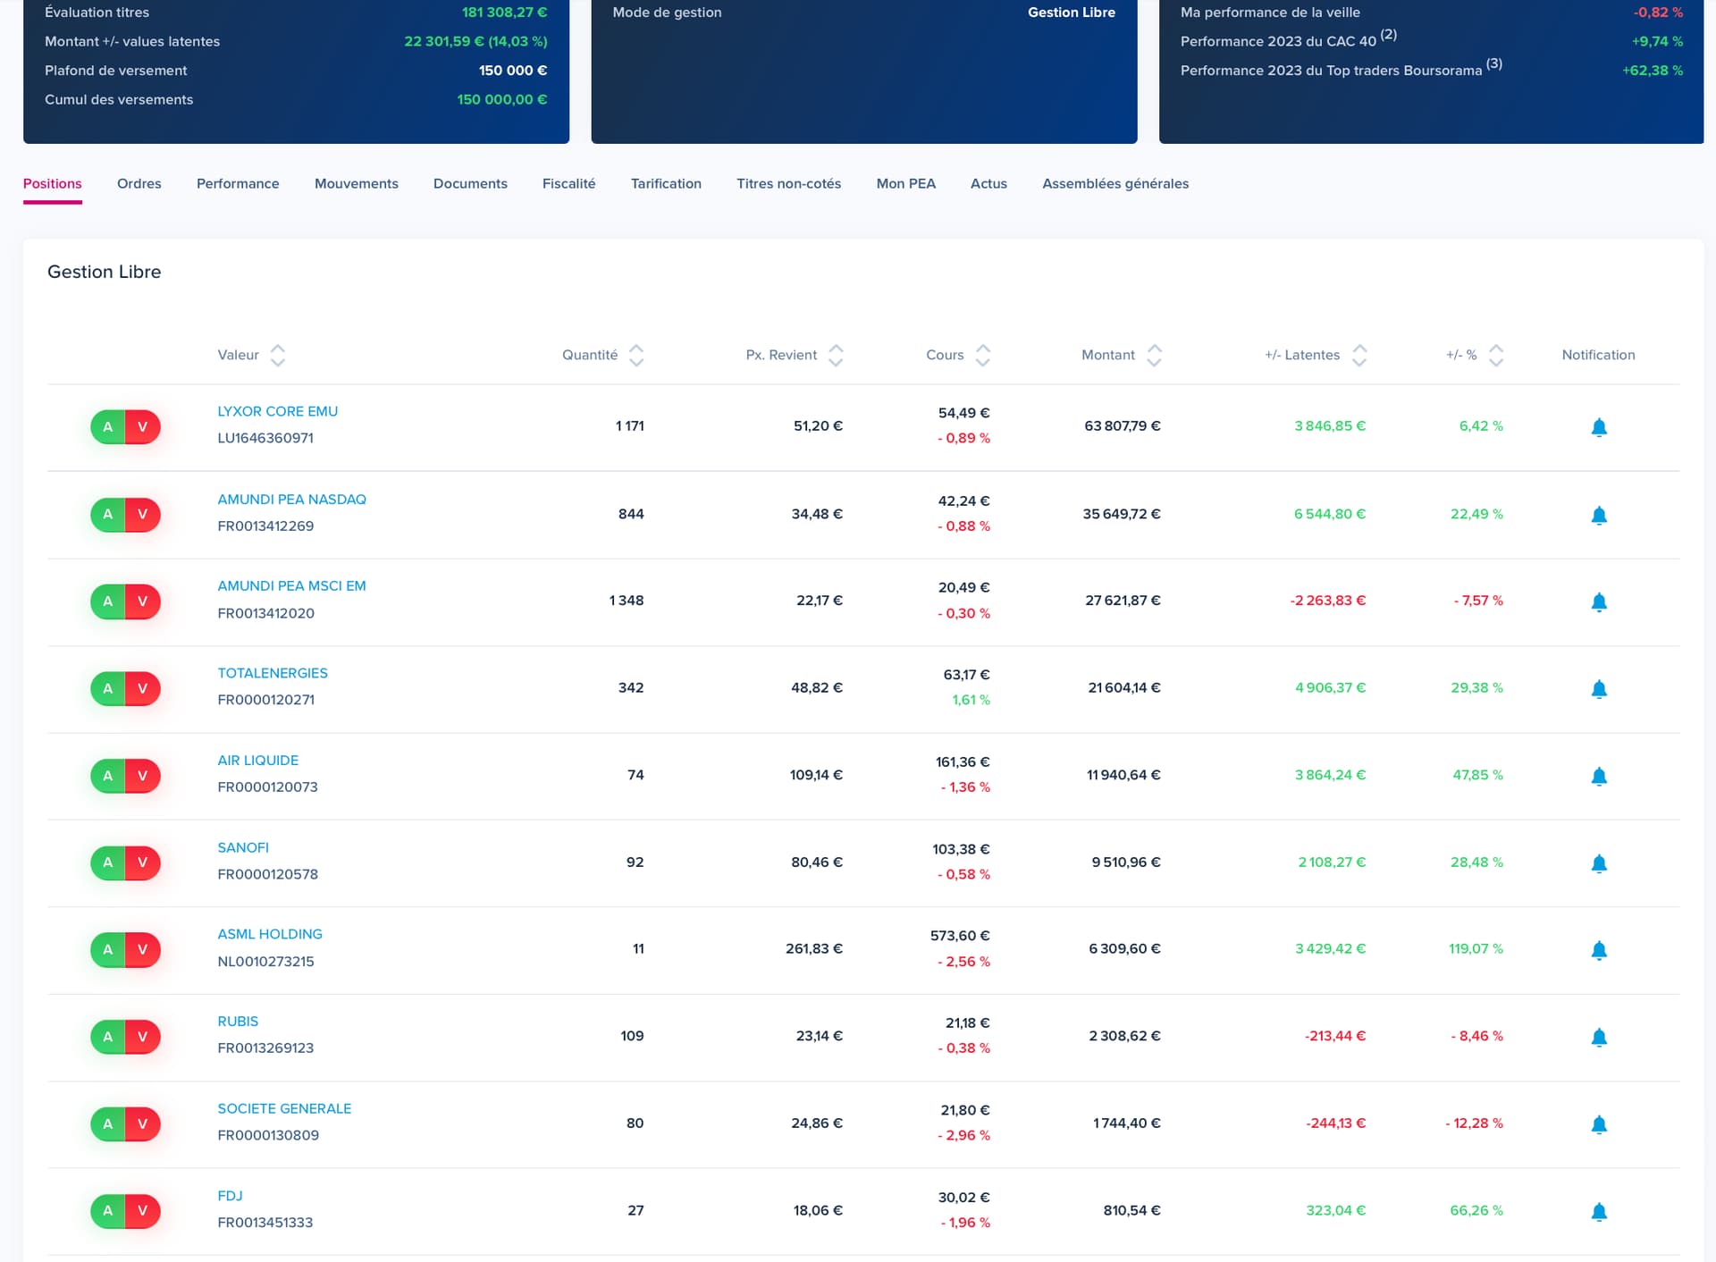
Task: Switch to the Fiscalité tab
Action: [569, 183]
